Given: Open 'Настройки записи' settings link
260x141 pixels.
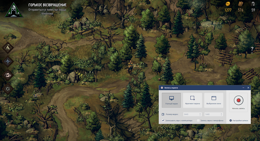Looking at the screenshot, I should (239, 120).
